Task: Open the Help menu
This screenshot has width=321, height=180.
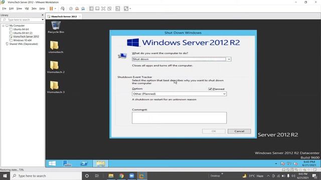Action: point(42,8)
